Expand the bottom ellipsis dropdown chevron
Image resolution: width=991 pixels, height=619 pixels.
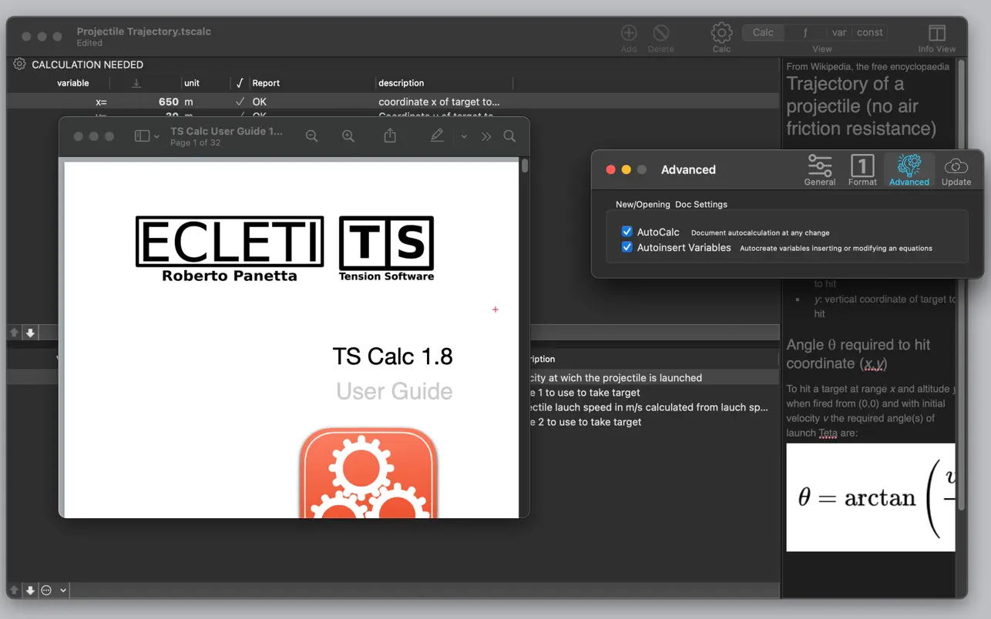[x=63, y=591]
